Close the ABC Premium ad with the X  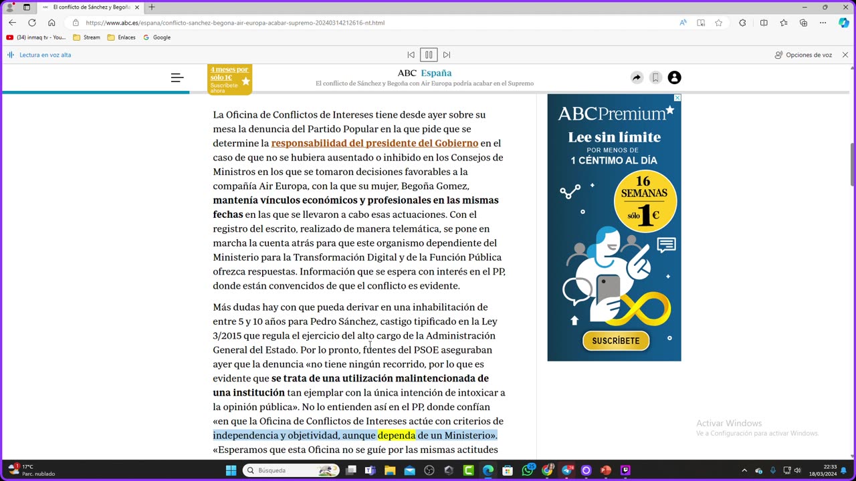point(677,98)
